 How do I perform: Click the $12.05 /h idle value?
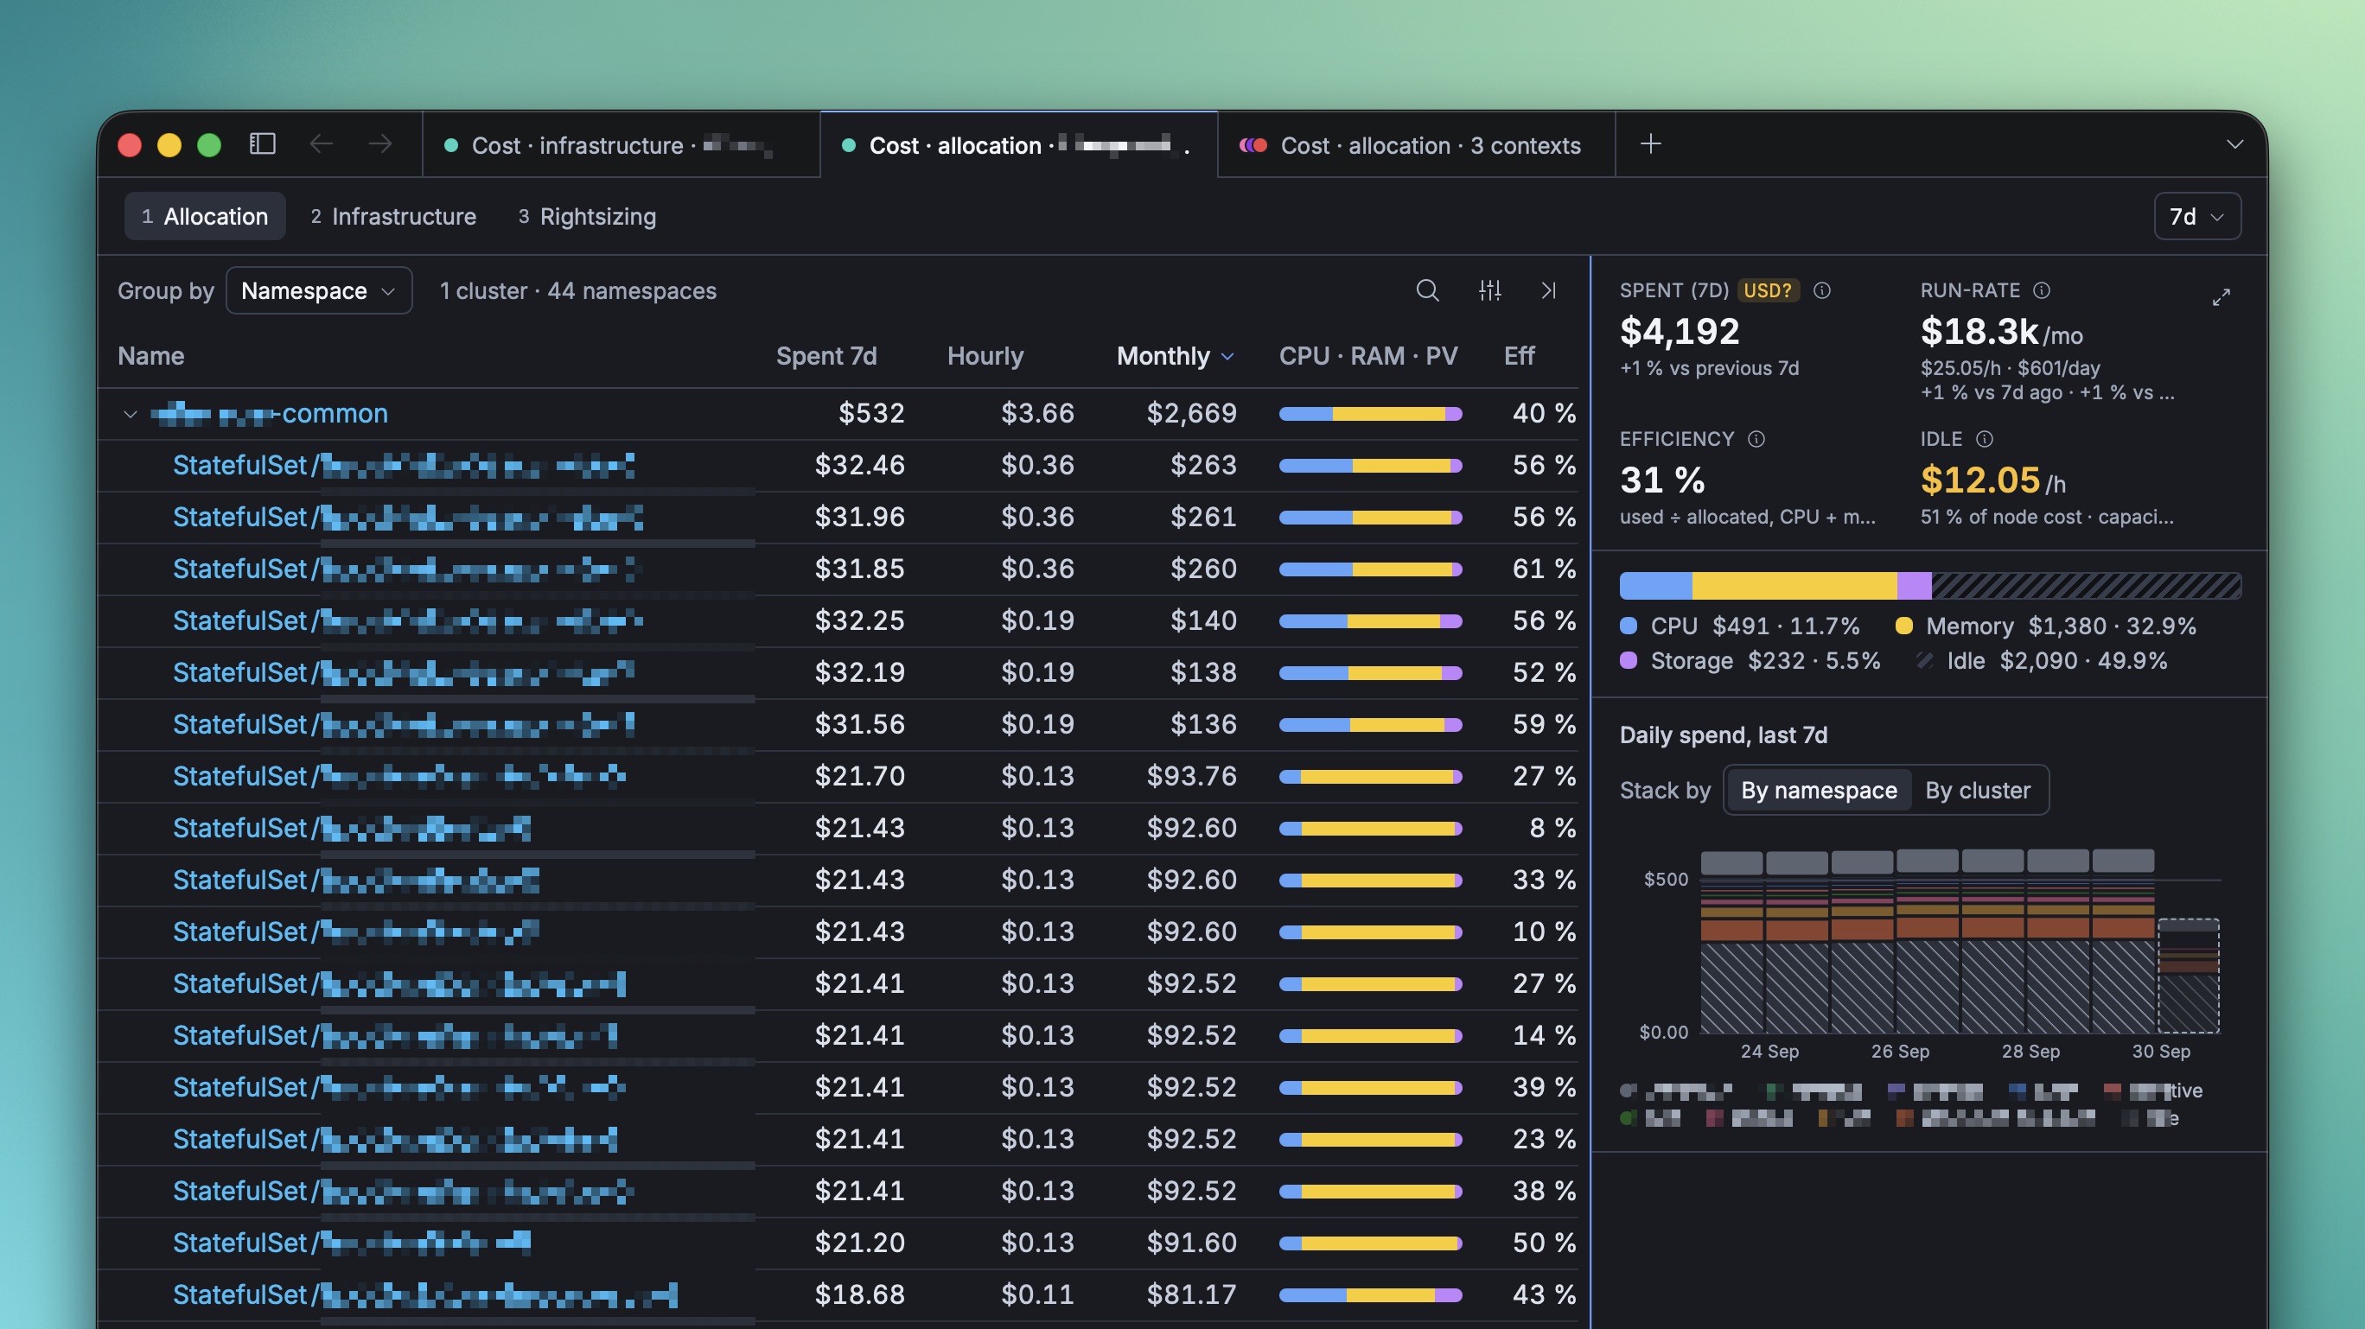pos(1993,480)
